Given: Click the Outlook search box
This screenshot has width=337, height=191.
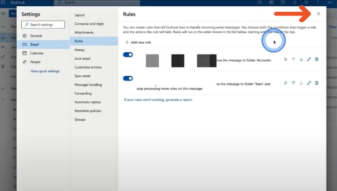Looking at the screenshot, I should coord(97,3).
